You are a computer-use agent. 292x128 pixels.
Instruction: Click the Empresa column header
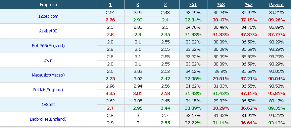tap(48, 5)
